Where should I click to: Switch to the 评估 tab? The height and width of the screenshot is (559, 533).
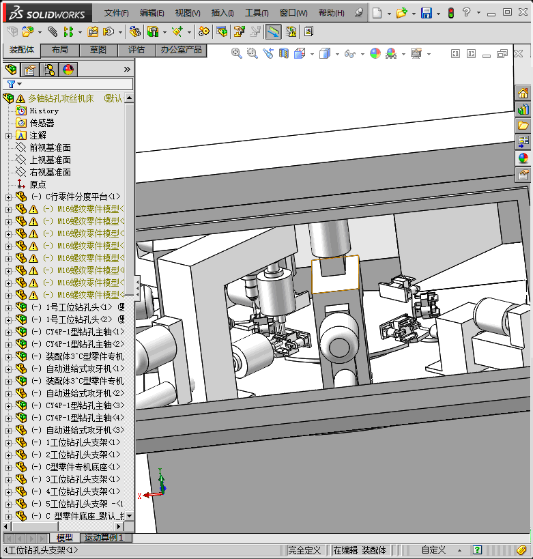point(136,50)
